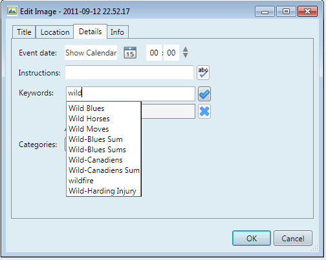326x260 pixels.
Task: Increase time with up arrow
Action: 186,49
